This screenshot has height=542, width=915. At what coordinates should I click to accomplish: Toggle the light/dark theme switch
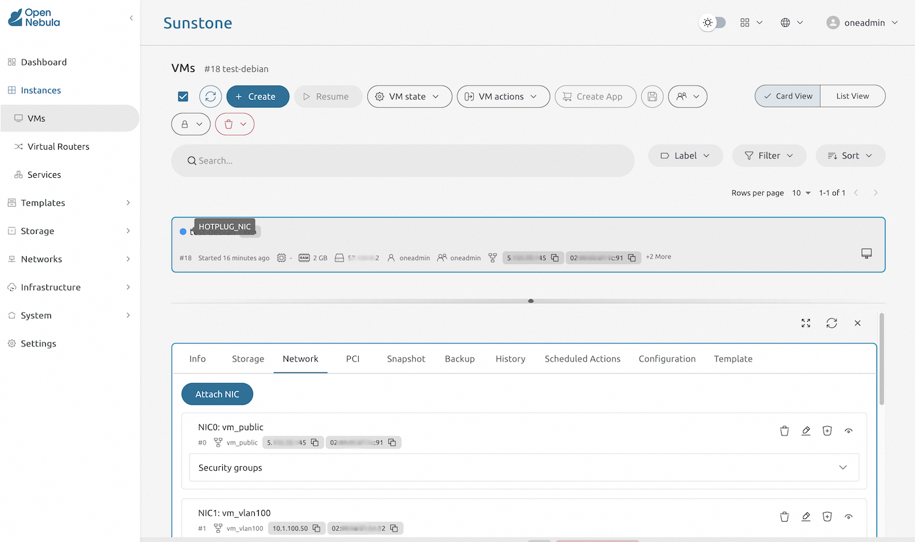tap(712, 23)
